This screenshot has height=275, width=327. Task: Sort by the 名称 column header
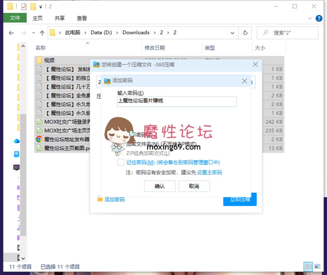(41, 48)
